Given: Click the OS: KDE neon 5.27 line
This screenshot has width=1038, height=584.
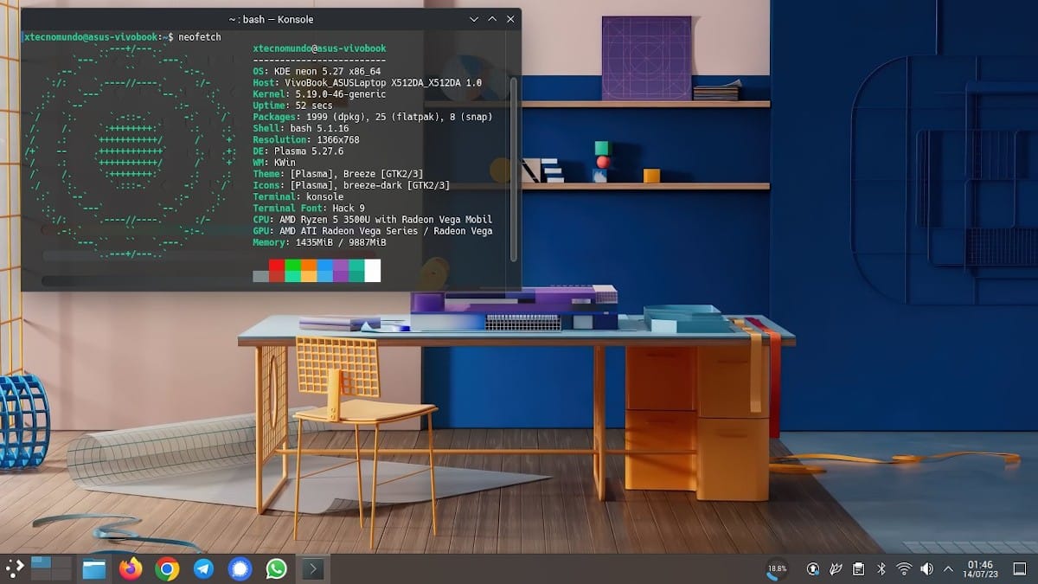Looking at the screenshot, I should [317, 71].
